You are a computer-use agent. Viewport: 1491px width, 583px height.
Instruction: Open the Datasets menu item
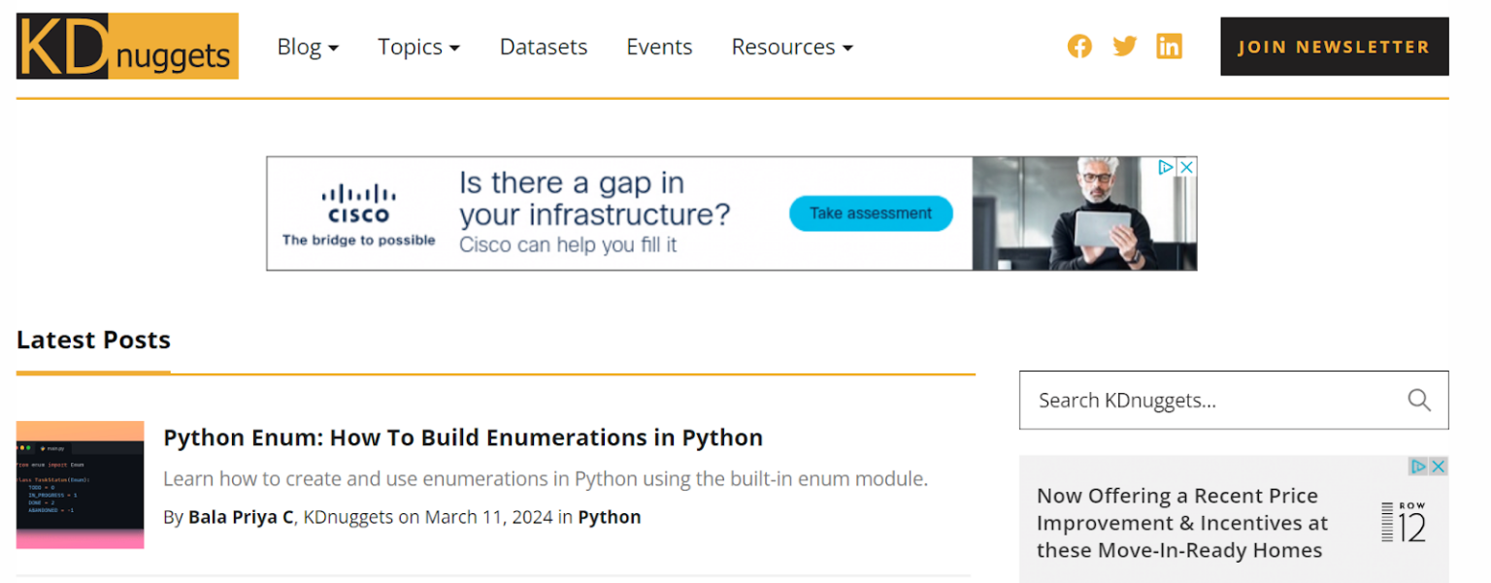[543, 47]
